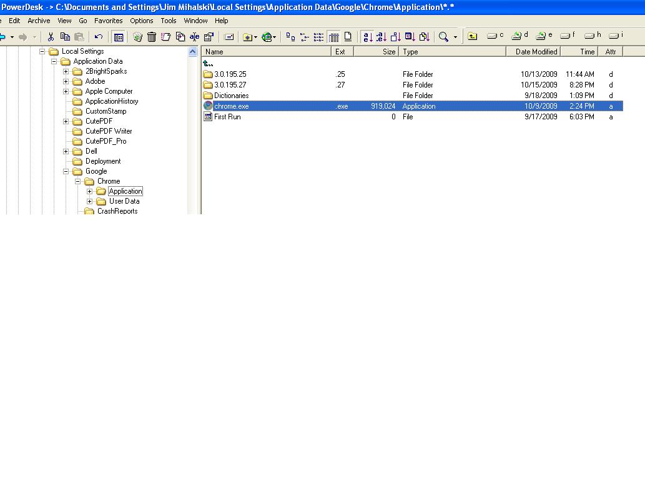Sort by the Ext column header

coord(342,51)
